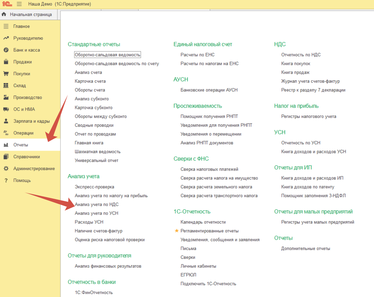Click the Банк и касса ruble icon
Image resolution: width=374 pixels, height=297 pixels.
6,50
